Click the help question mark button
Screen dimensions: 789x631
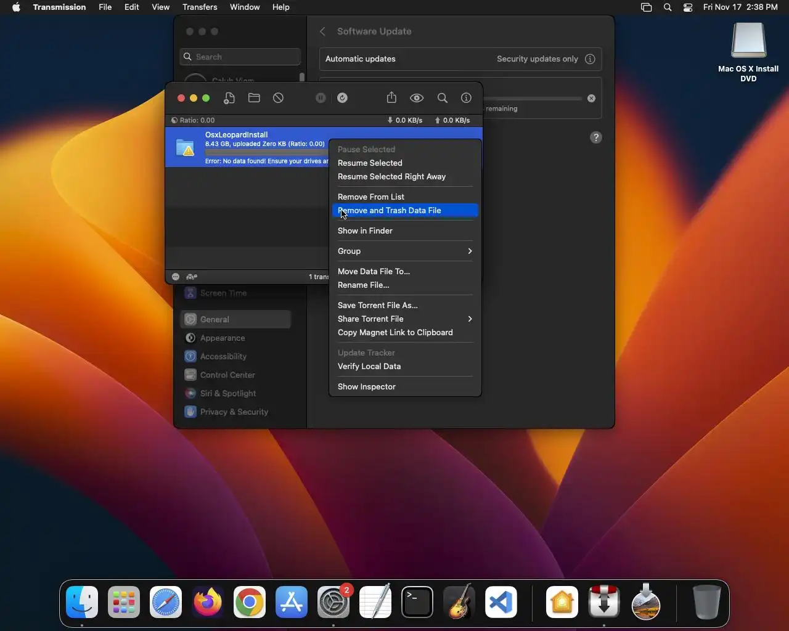[596, 137]
